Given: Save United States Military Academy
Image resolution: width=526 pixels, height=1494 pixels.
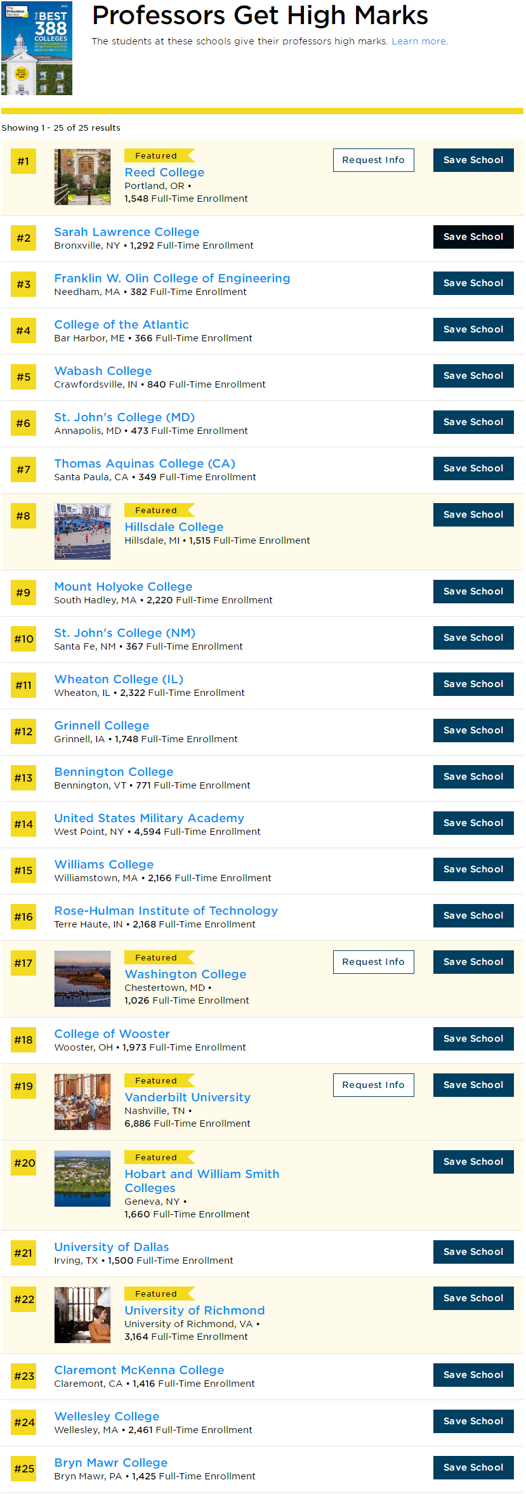Looking at the screenshot, I should point(473,823).
